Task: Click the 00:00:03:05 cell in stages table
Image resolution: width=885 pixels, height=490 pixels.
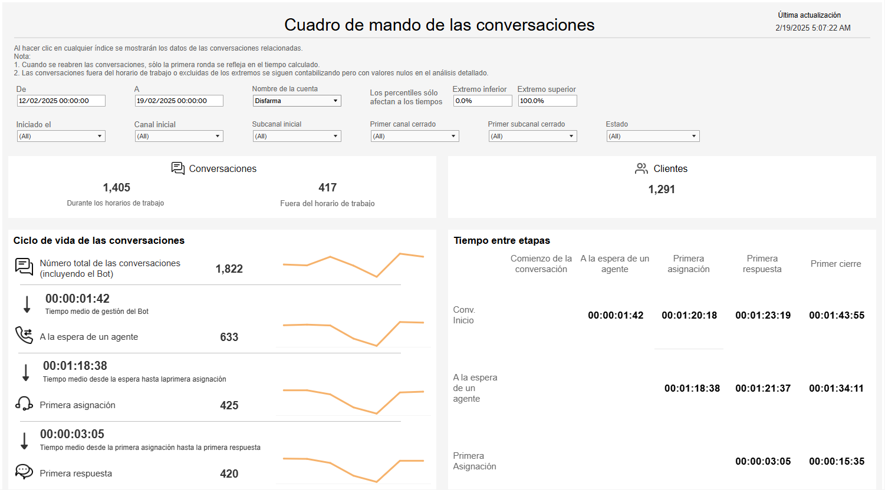Action: coord(763,462)
